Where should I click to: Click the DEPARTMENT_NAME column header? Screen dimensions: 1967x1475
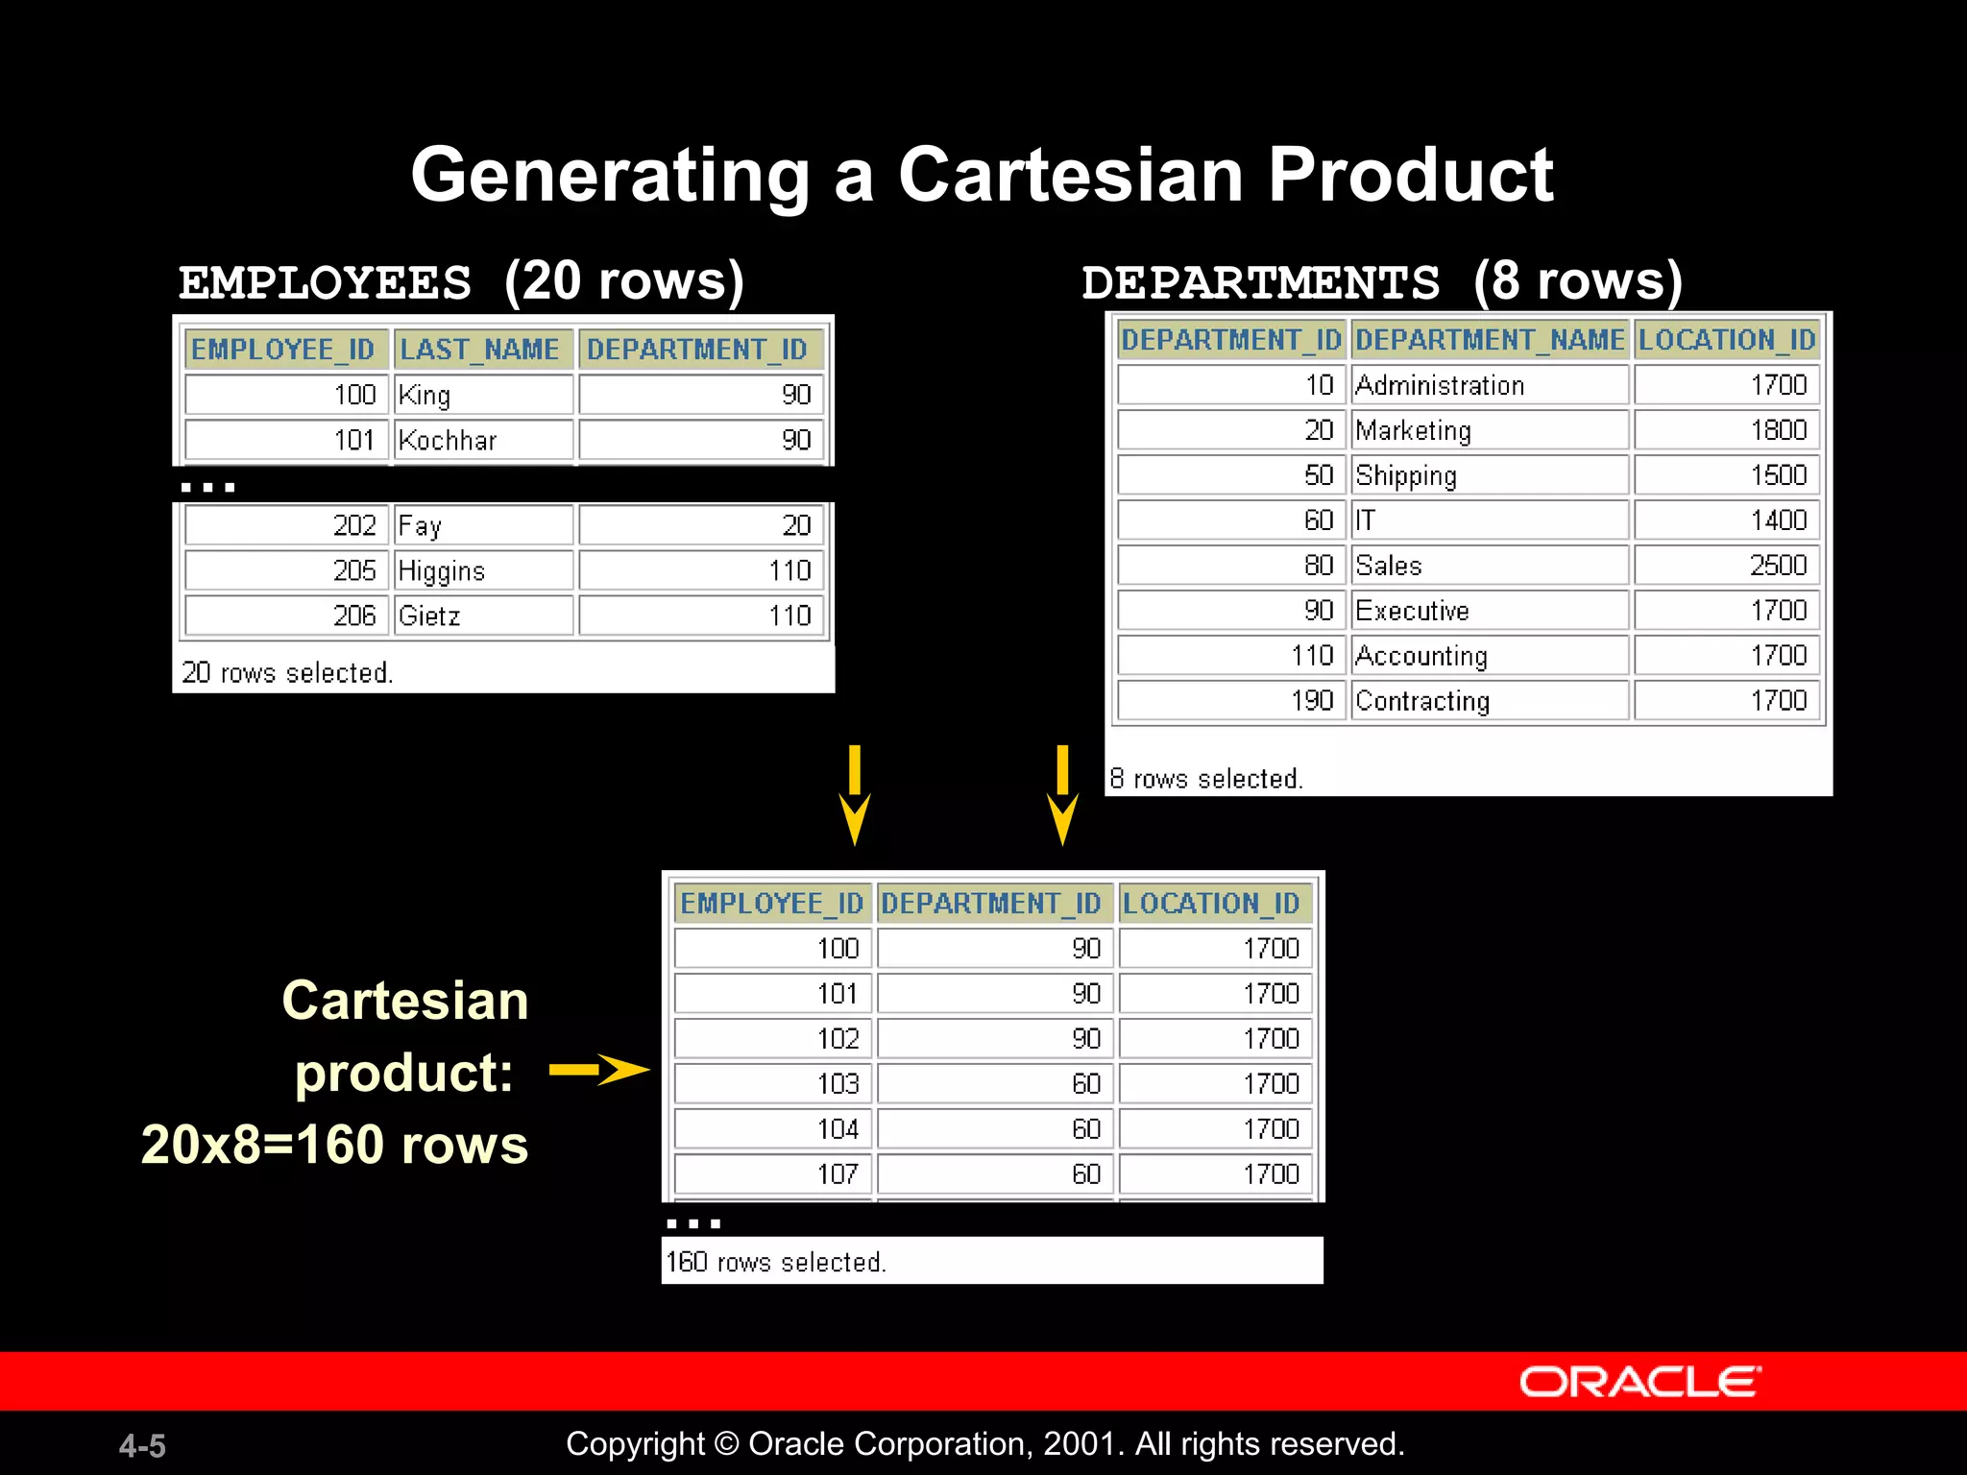(x=1490, y=340)
